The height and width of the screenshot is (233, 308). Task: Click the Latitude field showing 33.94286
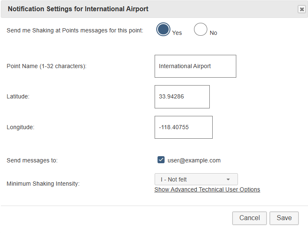[x=182, y=97]
